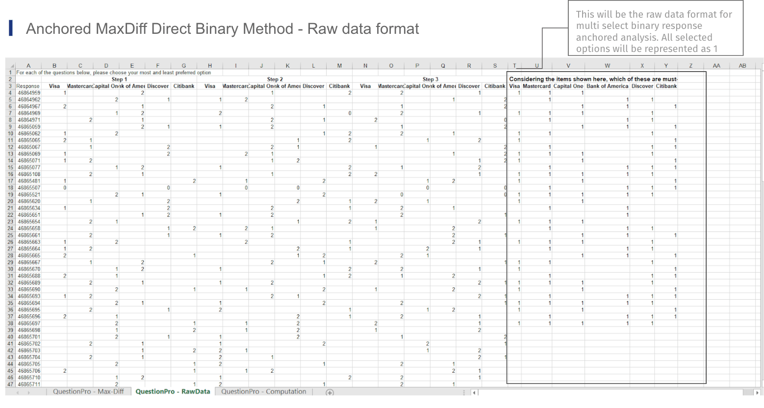This screenshot has width=764, height=408.
Task: Select column Z header
Action: pyautogui.click(x=691, y=66)
